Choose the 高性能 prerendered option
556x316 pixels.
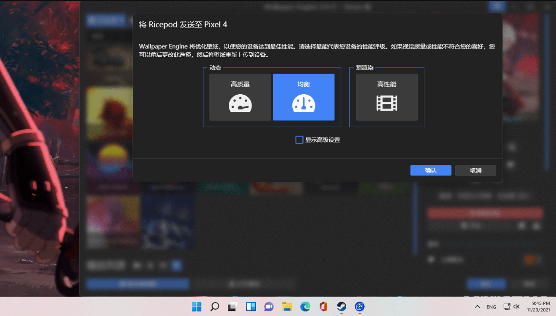click(x=387, y=97)
